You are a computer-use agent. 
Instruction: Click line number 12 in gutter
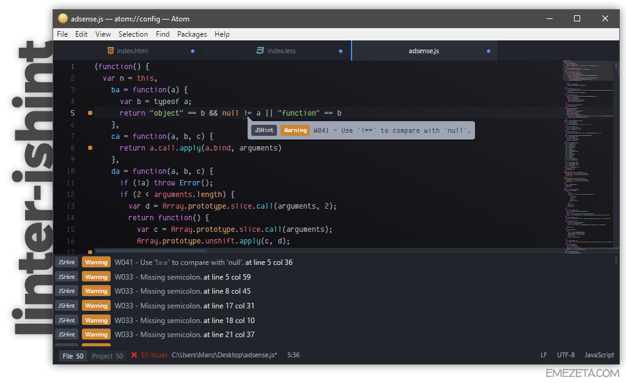click(x=71, y=195)
